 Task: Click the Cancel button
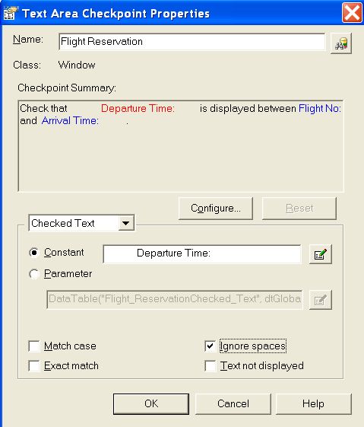coord(233,404)
